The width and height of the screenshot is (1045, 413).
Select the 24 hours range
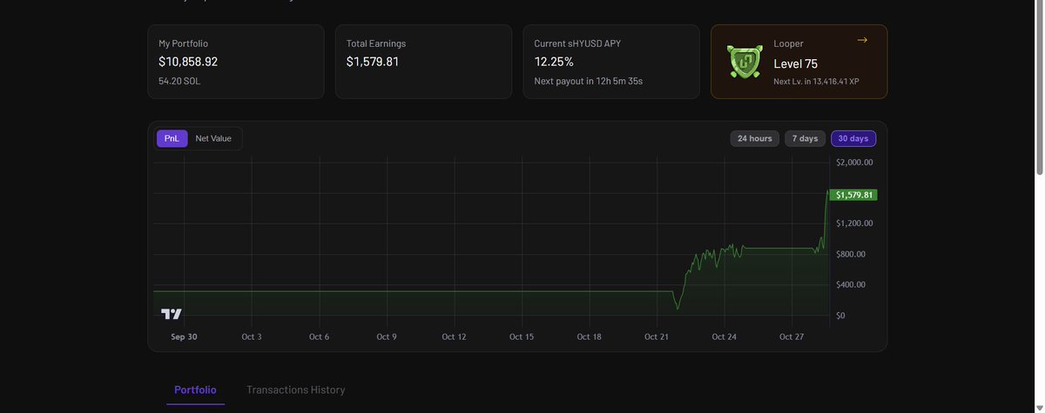click(x=755, y=138)
